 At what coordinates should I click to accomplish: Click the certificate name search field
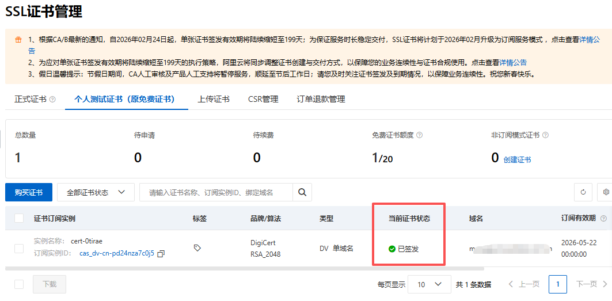click(x=216, y=192)
